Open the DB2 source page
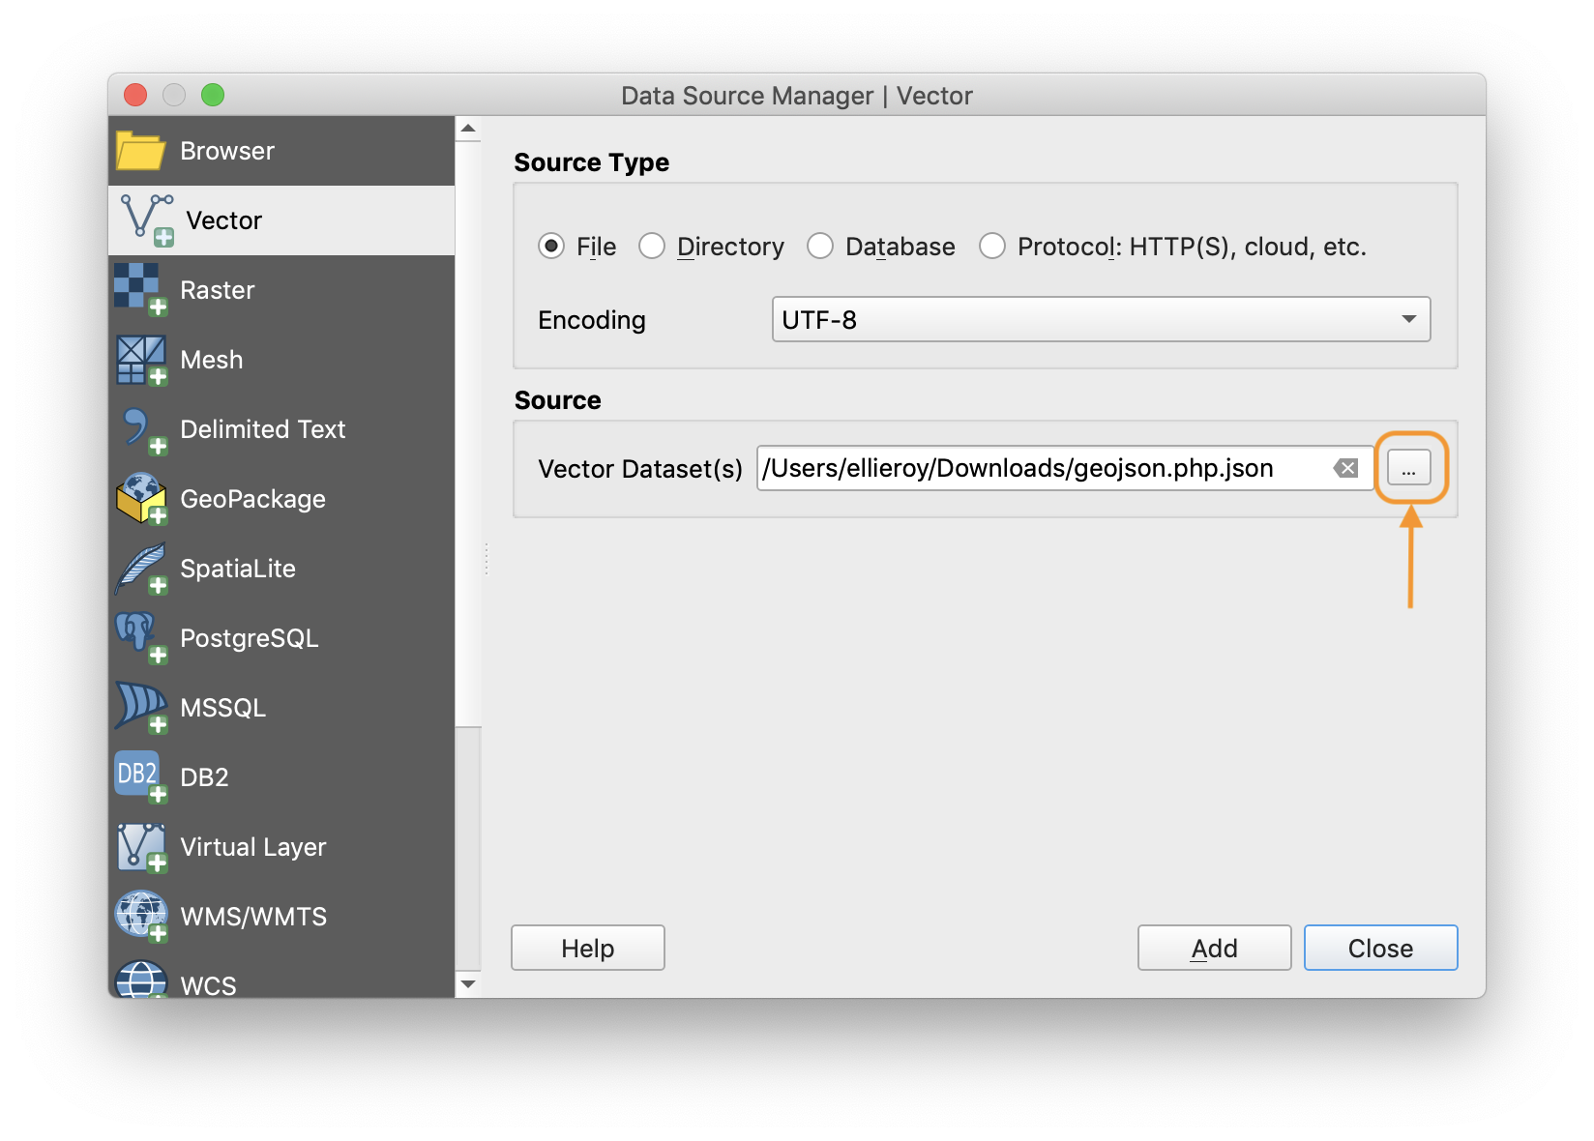 136,775
